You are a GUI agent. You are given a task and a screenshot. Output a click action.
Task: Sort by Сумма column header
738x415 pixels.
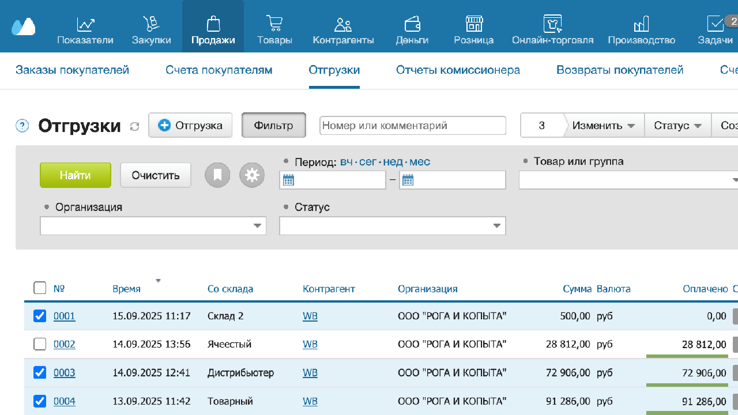point(577,289)
